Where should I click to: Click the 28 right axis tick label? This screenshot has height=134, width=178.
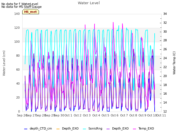click(165, 40)
